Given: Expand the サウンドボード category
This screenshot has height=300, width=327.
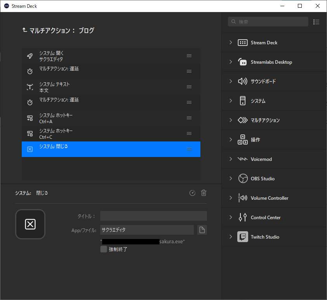Looking at the screenshot, I should click(231, 81).
